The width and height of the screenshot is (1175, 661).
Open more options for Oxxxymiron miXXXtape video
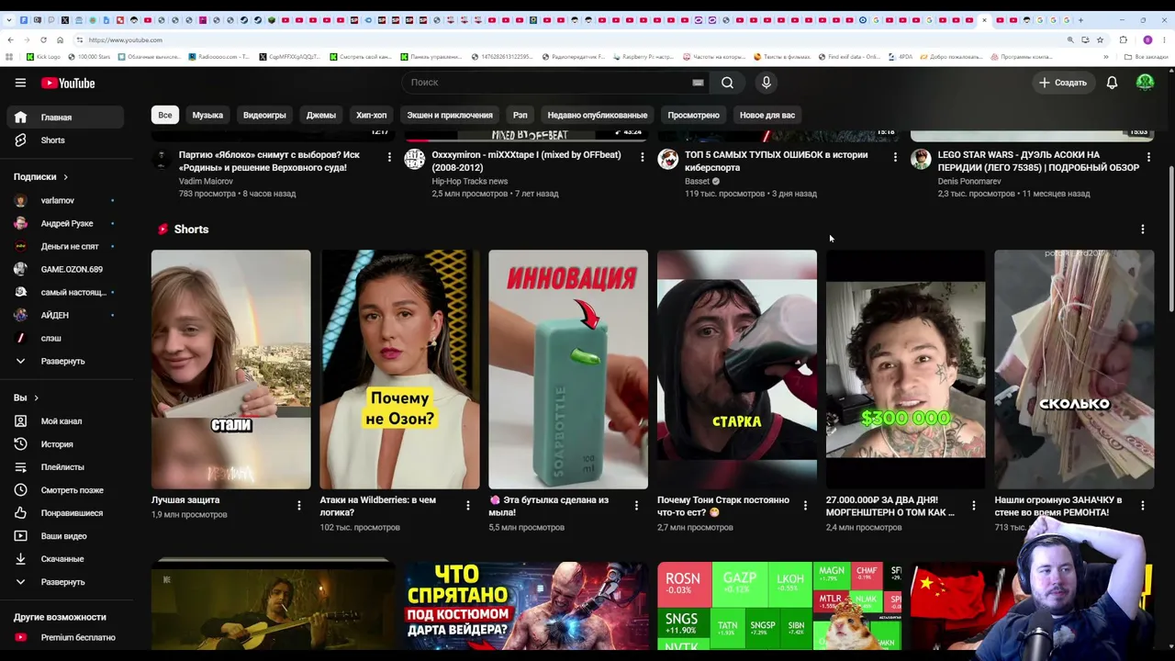(642, 157)
